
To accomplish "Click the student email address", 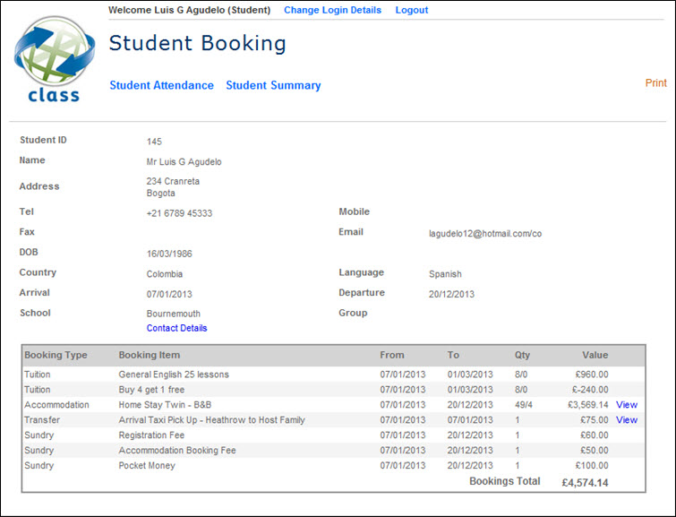I will pyautogui.click(x=484, y=233).
